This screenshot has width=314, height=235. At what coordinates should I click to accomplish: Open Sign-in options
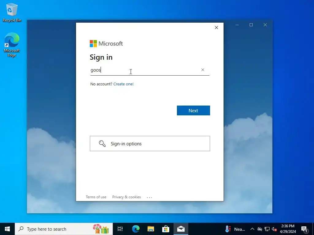(150, 144)
